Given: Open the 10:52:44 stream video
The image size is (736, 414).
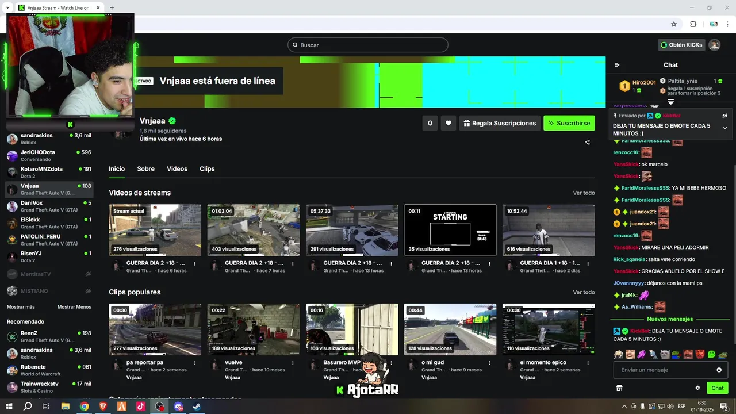Looking at the screenshot, I should [549, 230].
